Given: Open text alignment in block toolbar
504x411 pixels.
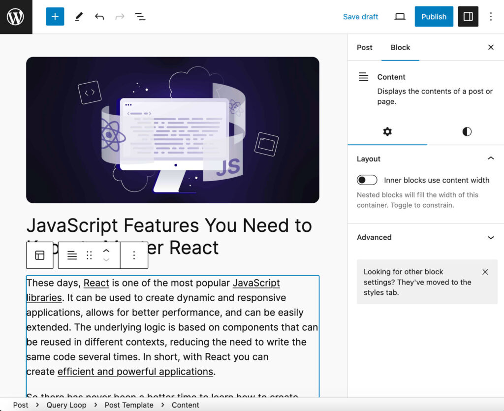Looking at the screenshot, I should coord(72,255).
